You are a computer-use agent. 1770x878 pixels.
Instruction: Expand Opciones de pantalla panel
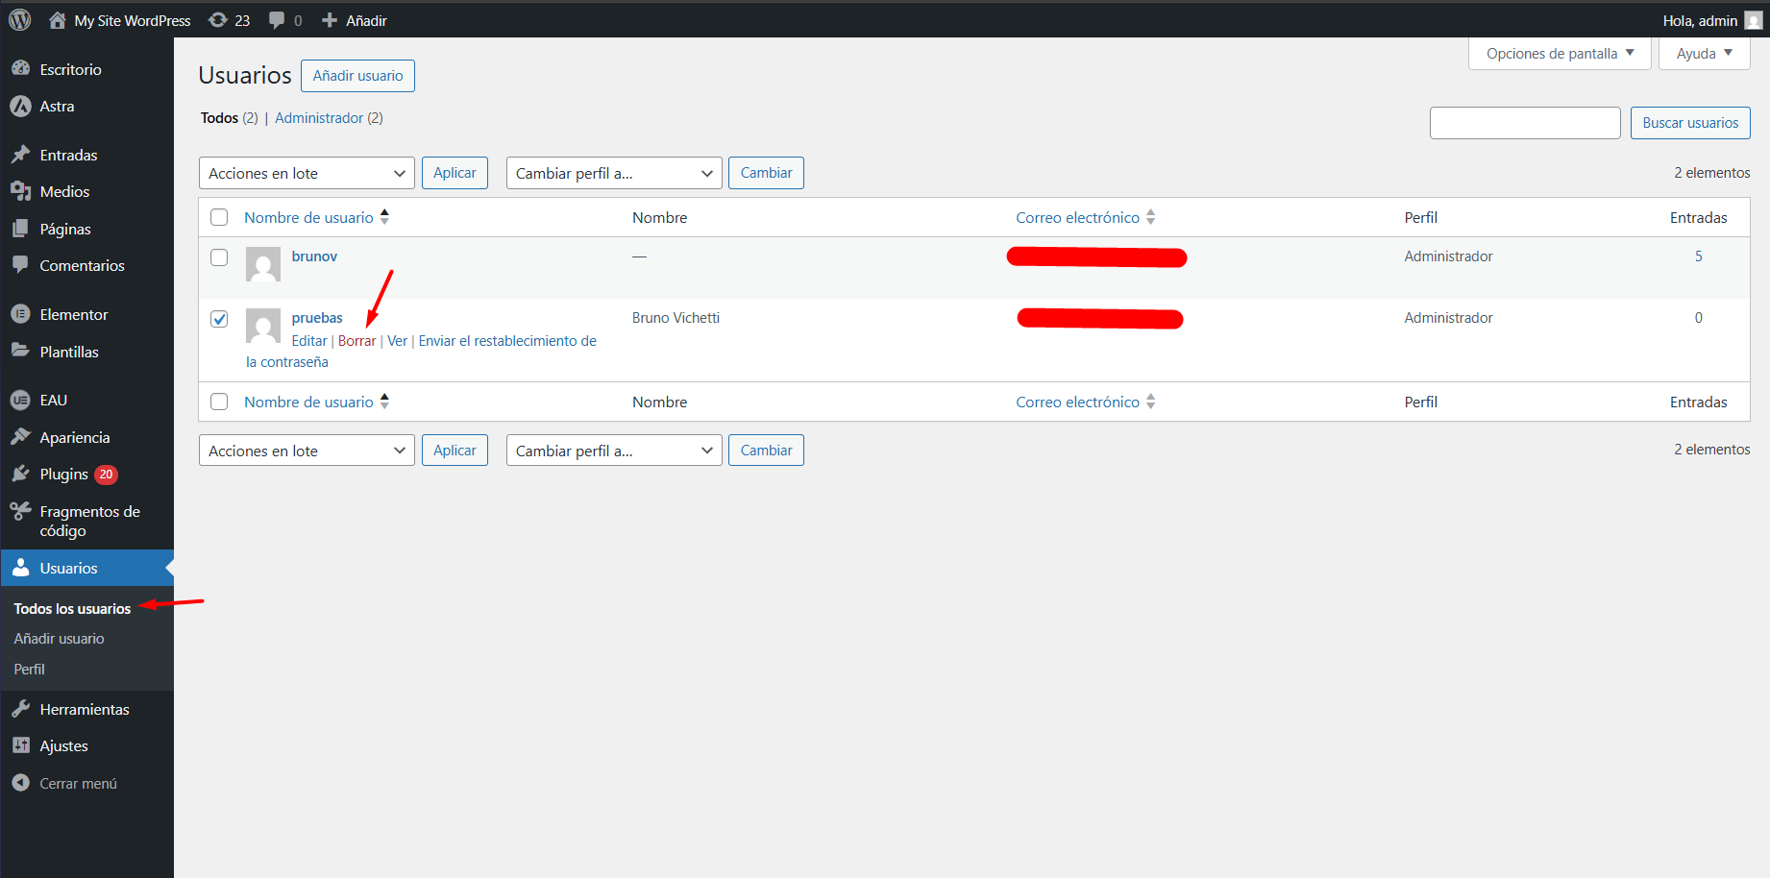coord(1559,54)
